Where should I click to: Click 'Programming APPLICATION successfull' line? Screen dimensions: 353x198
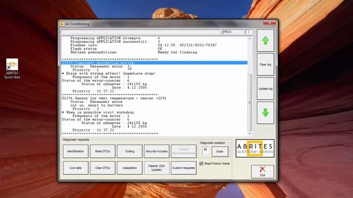coord(115,42)
